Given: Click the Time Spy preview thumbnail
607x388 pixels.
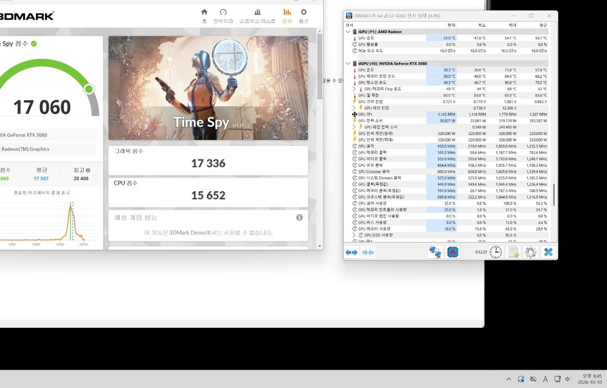Looking at the screenshot, I should pos(209,88).
